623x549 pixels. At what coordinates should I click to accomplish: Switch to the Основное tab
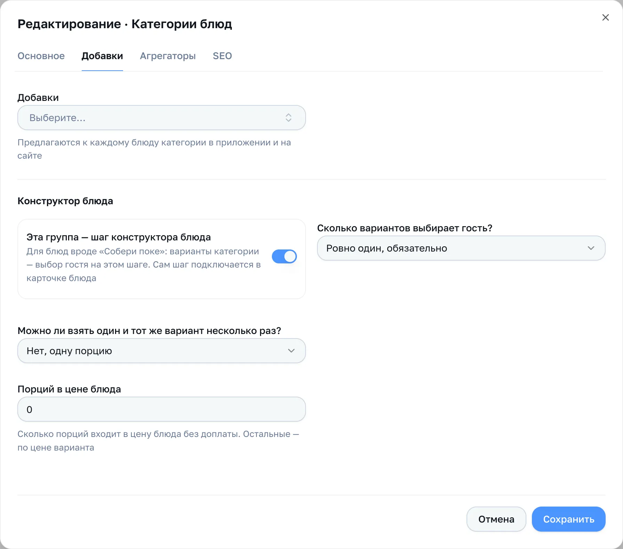[x=41, y=56]
